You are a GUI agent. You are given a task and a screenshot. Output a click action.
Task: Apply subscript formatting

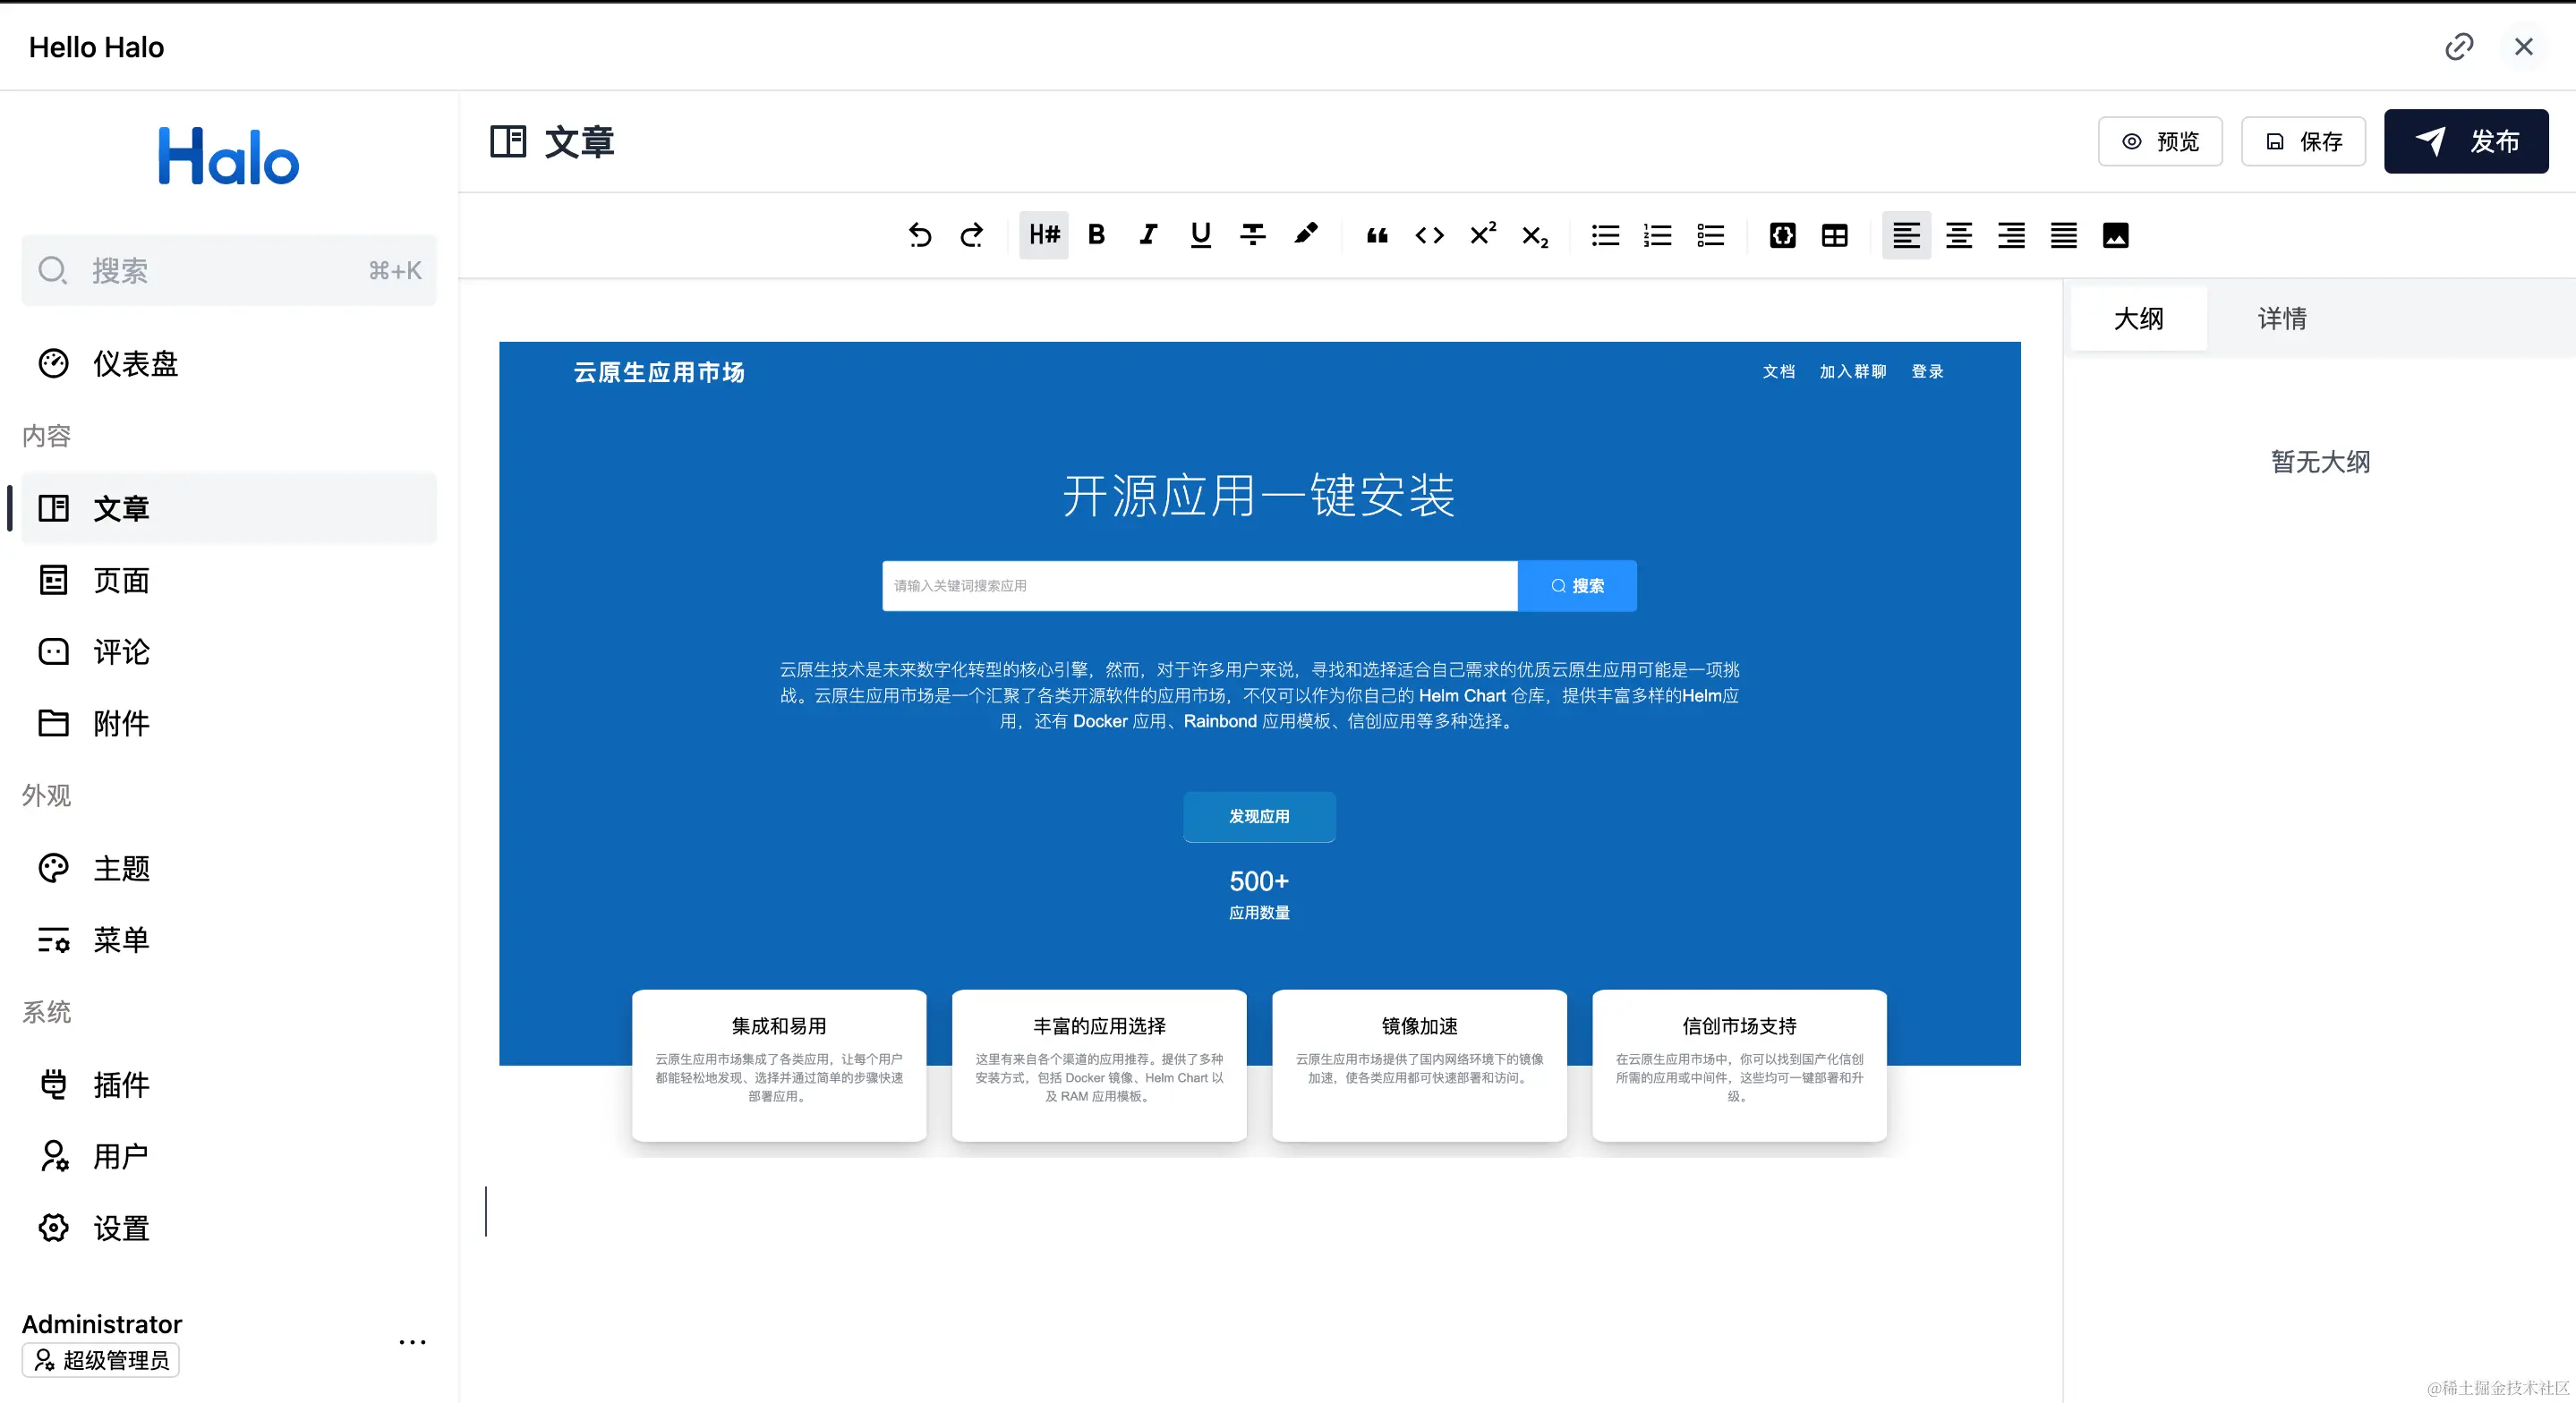coord(1534,235)
